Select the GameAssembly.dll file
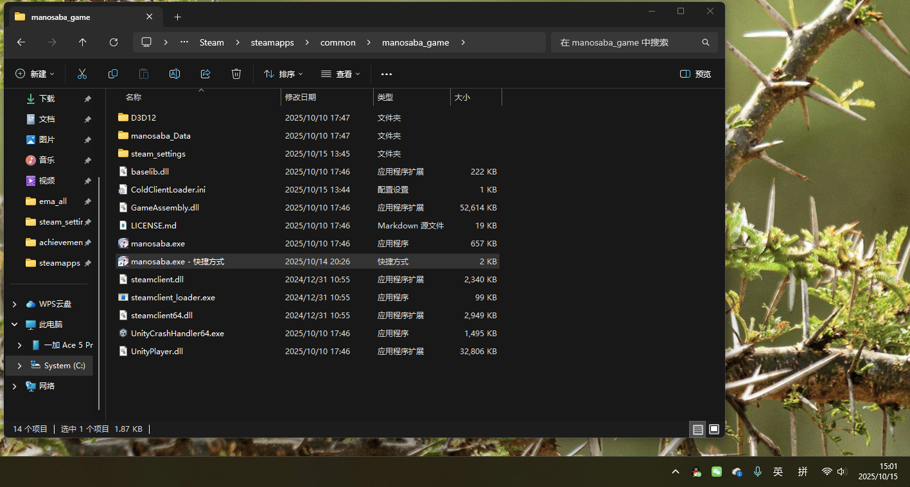The height and width of the screenshot is (487, 910). [x=164, y=208]
